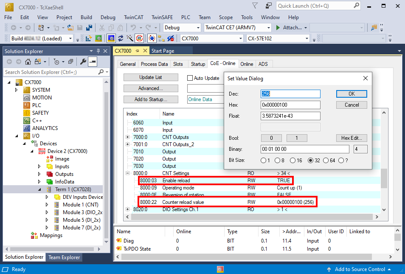
Task: Expand Module 1 (CNT) tree node
Action: (x=47, y=205)
